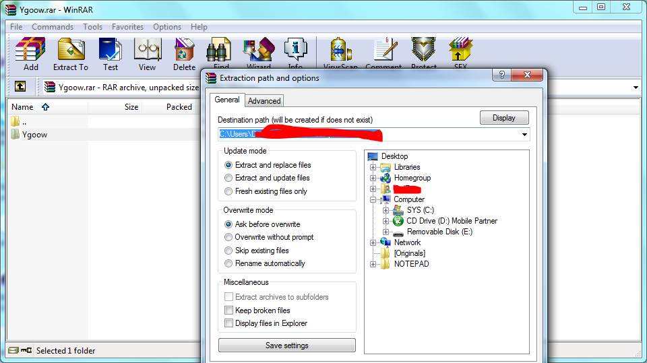The width and height of the screenshot is (647, 363).
Task: Expand the Network tree node
Action: click(373, 242)
